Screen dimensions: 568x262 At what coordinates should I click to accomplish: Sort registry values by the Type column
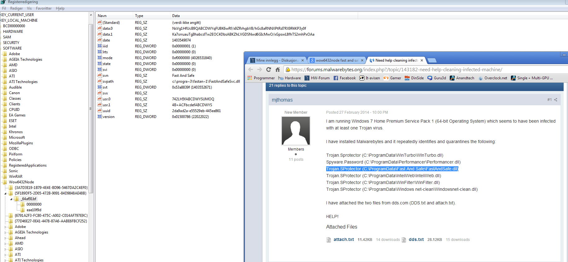pos(151,16)
